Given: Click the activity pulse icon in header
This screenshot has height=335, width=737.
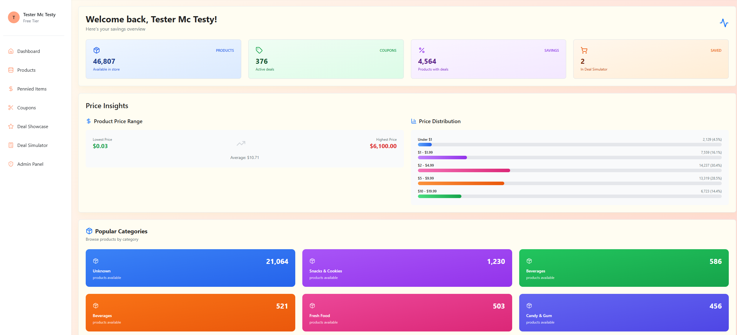Looking at the screenshot, I should [725, 23].
